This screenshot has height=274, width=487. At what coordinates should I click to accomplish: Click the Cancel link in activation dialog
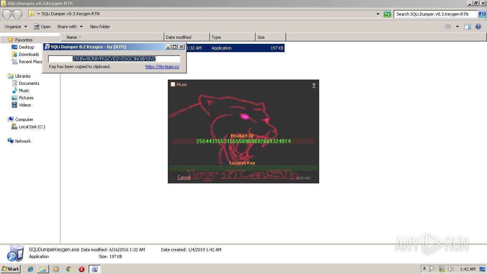tap(184, 177)
